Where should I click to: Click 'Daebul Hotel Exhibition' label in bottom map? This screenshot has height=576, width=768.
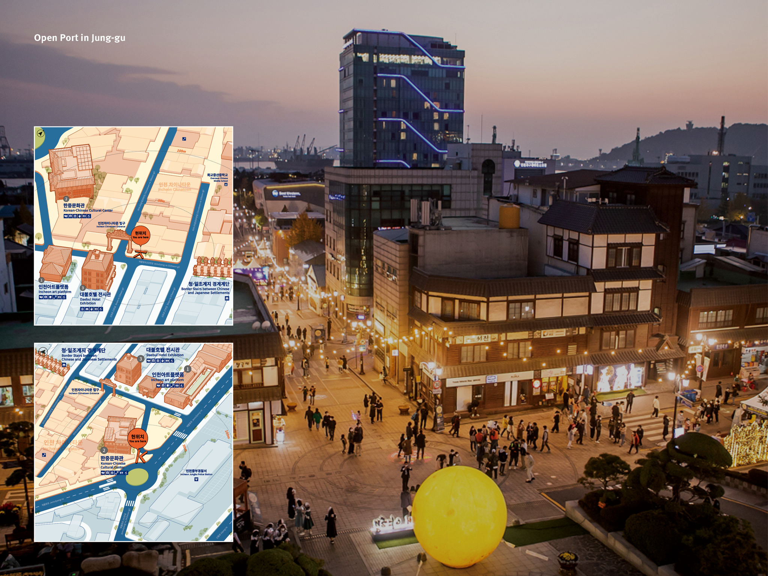click(x=165, y=355)
